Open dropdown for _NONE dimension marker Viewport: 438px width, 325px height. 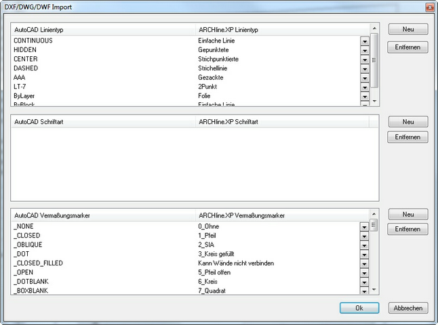pos(364,227)
